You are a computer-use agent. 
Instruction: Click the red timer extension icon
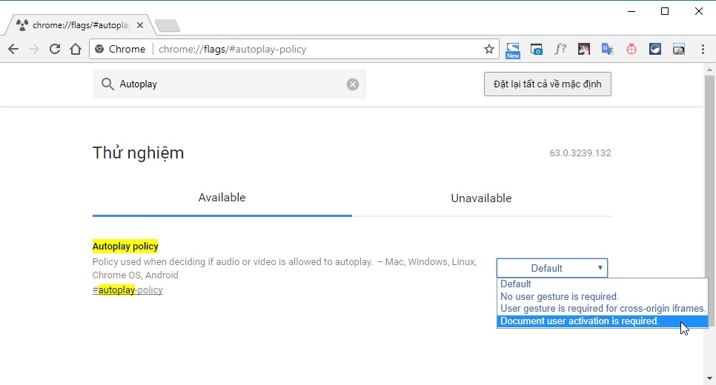coord(632,50)
